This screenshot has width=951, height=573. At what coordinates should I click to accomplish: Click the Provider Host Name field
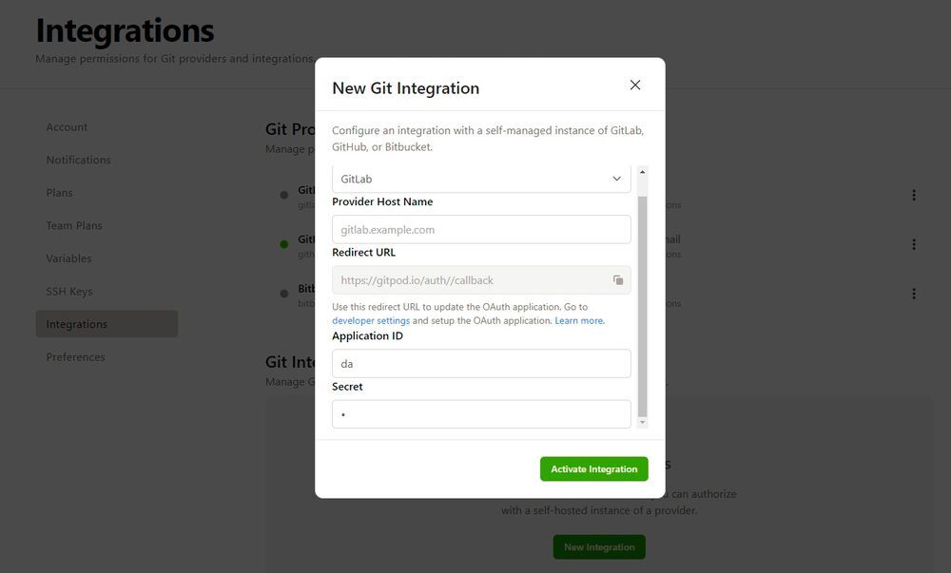point(481,230)
